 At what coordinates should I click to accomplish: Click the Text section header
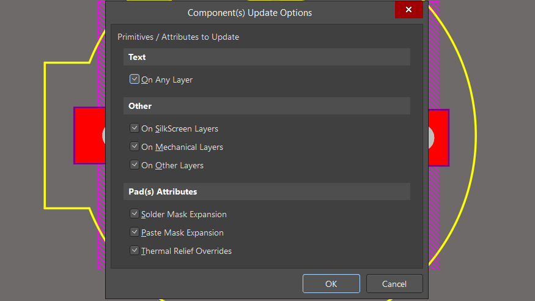(266, 57)
